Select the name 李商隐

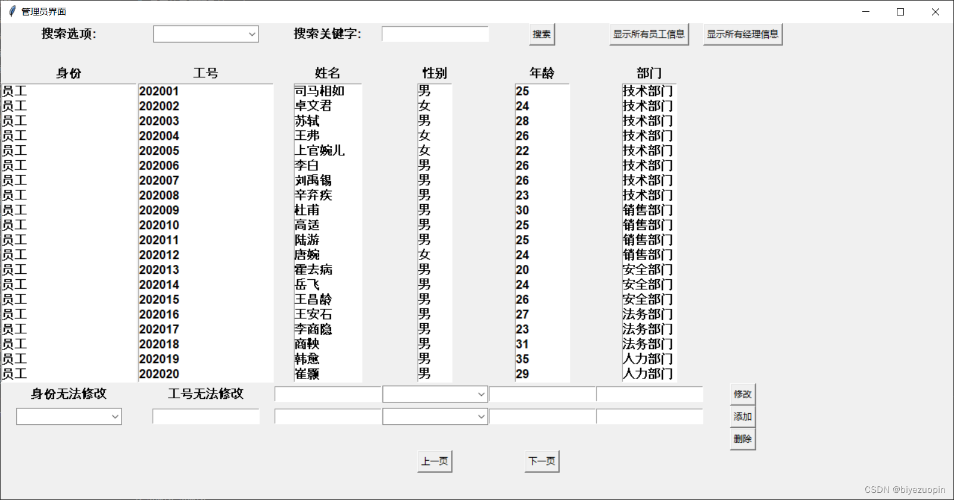coord(313,329)
